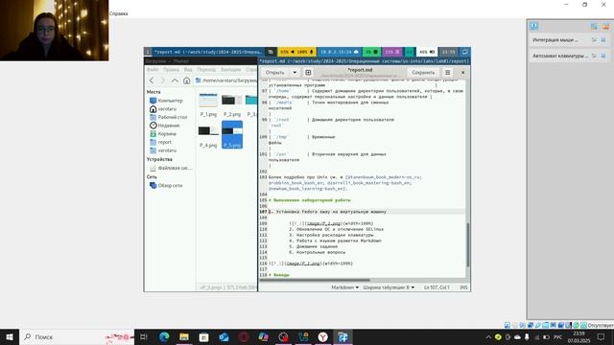
Task: Open the Закладки menu in Thunar
Action: pos(230,70)
